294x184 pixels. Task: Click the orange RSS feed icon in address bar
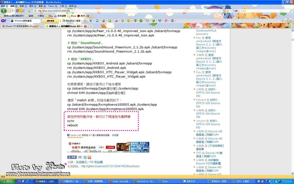coord(224,11)
